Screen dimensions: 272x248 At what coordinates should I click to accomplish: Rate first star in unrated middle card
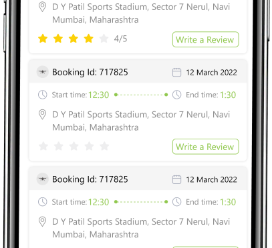coord(43,146)
